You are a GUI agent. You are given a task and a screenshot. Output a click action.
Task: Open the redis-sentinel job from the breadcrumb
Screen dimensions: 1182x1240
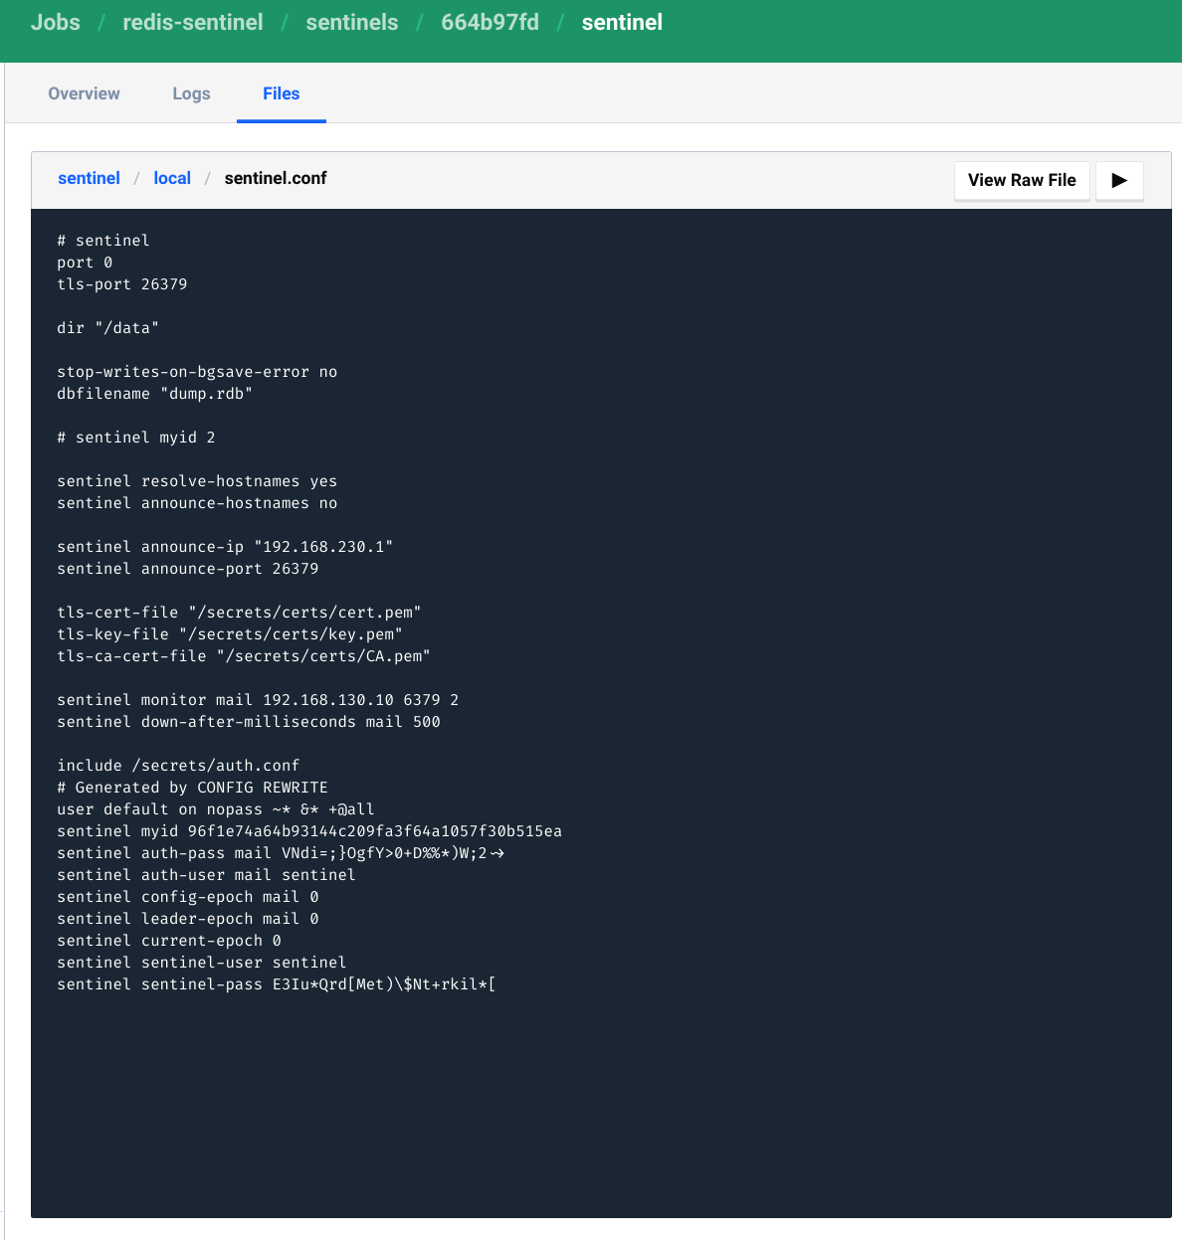192,22
